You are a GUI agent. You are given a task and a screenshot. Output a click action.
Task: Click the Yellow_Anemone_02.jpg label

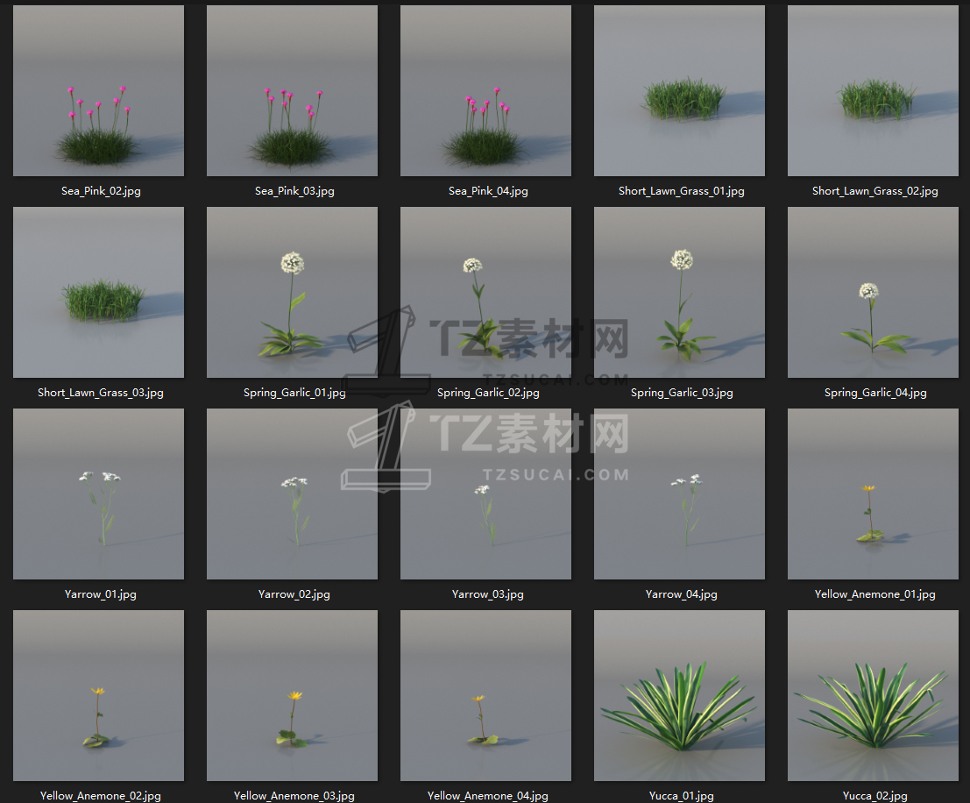[100, 796]
